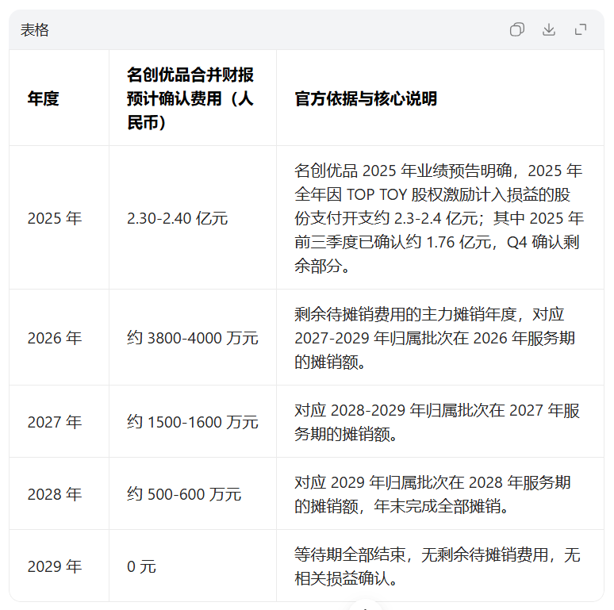Select the 2027 年 row cell
This screenshot has height=610, width=614.
click(x=55, y=422)
